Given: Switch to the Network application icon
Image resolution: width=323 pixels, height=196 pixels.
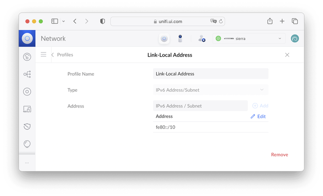Looking at the screenshot, I should 164,39.
